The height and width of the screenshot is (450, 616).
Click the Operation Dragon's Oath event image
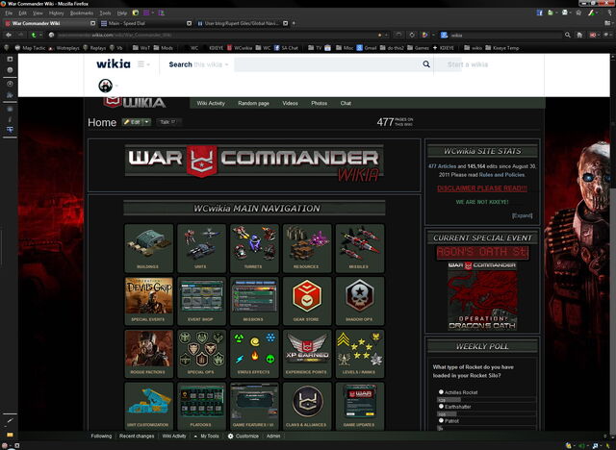(482, 296)
